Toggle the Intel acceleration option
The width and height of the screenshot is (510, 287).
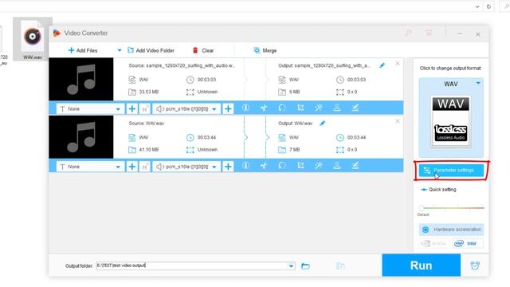point(467,243)
